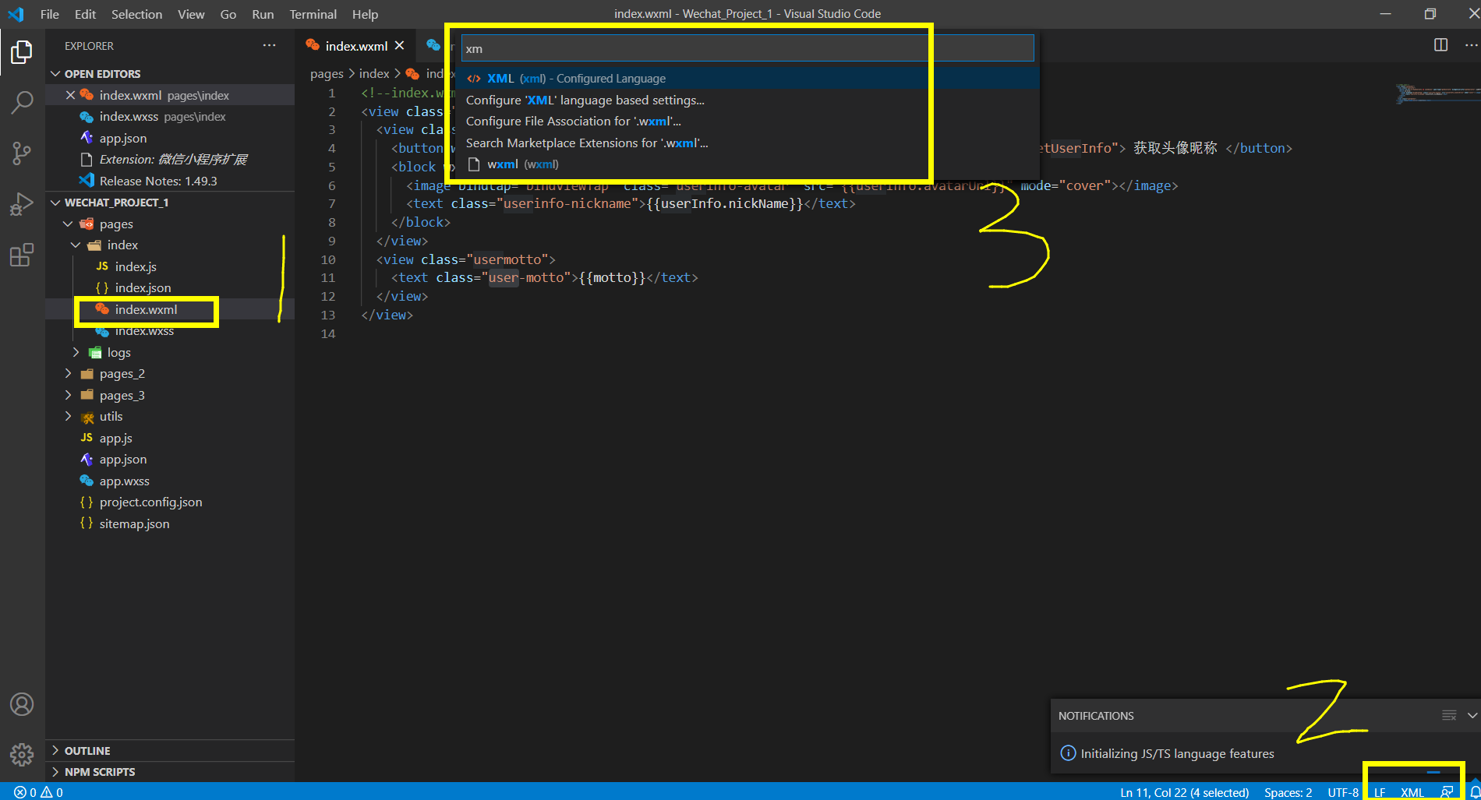Split the editor to the right
The image size is (1481, 800).
pos(1440,45)
